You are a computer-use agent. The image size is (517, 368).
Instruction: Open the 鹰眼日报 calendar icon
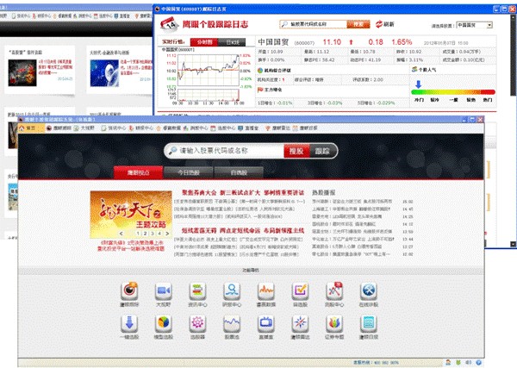(x=370, y=324)
